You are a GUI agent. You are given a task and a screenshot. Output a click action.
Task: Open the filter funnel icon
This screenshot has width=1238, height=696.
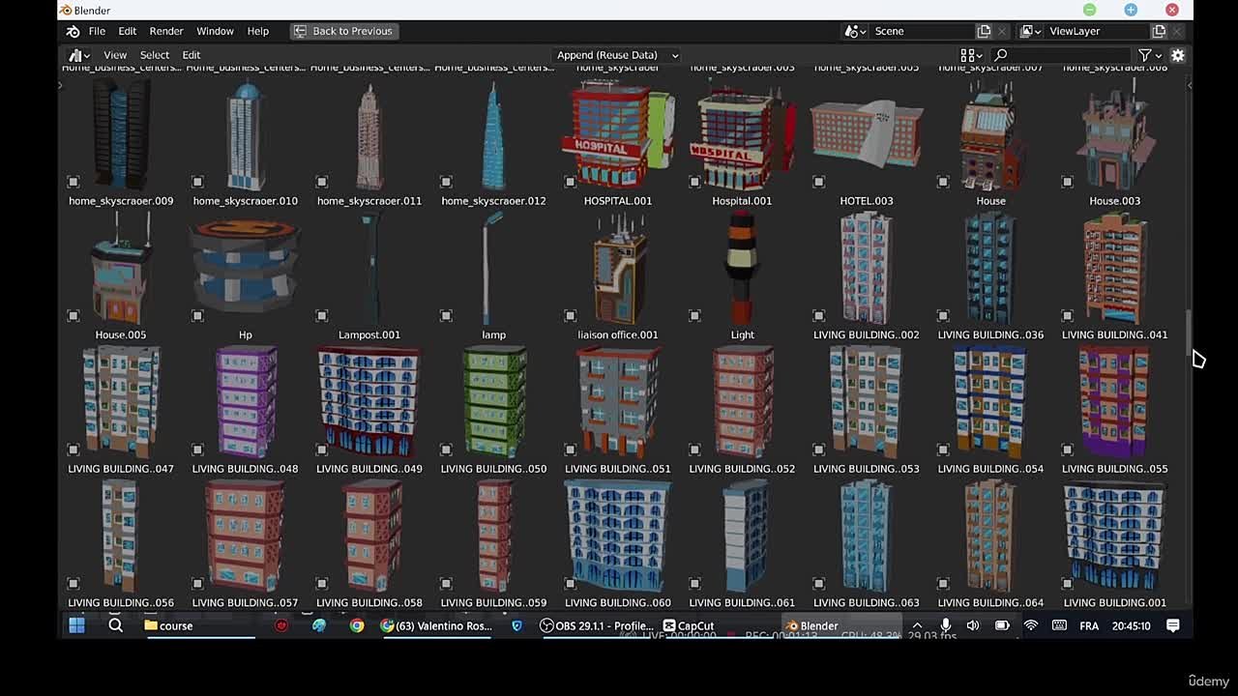pyautogui.click(x=1144, y=55)
